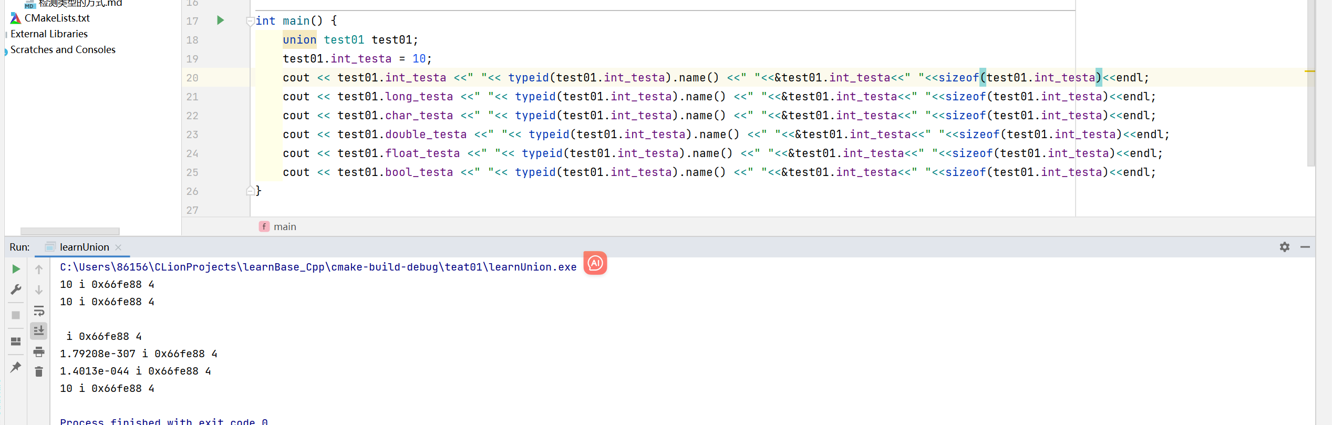Open the learnUnion.exe path link in the console
The image size is (1332, 425).
318,267
